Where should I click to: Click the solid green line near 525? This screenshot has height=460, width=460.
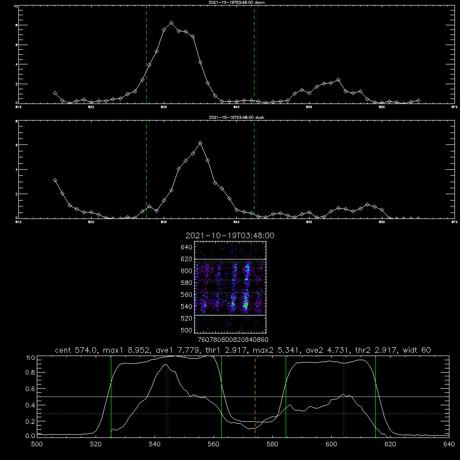[111, 397]
